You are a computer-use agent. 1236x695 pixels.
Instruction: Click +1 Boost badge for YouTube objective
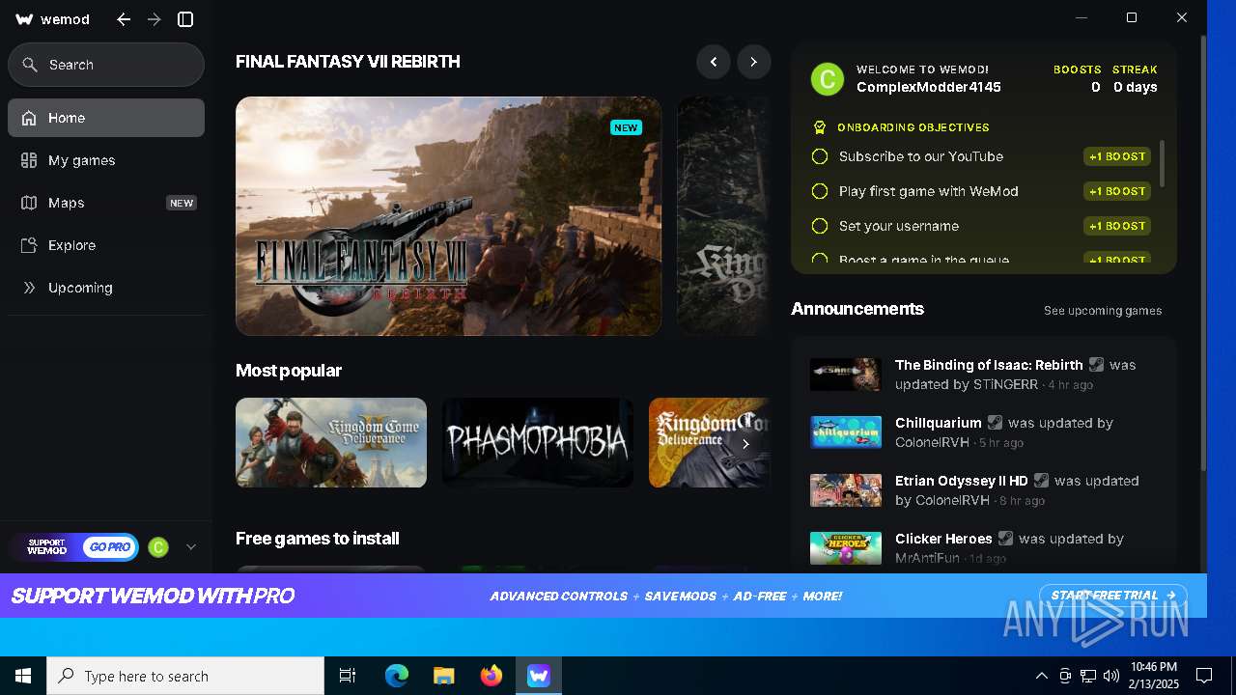point(1117,156)
